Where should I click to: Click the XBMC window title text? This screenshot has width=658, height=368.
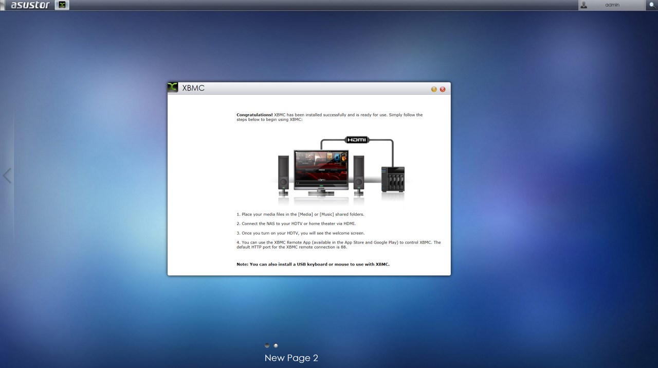click(193, 88)
